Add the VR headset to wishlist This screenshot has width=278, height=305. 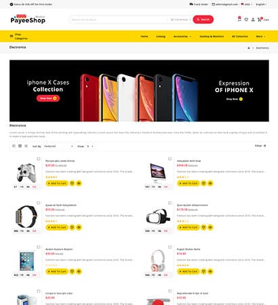(x=203, y=227)
